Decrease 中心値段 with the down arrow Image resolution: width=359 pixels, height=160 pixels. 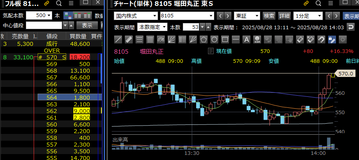(65, 25)
